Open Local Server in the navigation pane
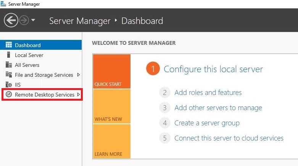 pyautogui.click(x=41, y=55)
